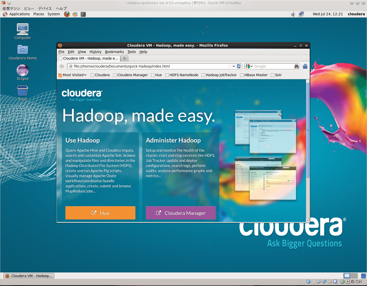Image resolution: width=367 pixels, height=286 pixels.
Task: Open the Hue bookmark in toolbar
Action: [x=156, y=75]
